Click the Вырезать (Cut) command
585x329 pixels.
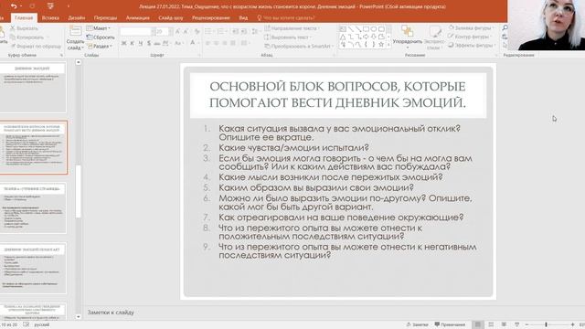(24, 28)
